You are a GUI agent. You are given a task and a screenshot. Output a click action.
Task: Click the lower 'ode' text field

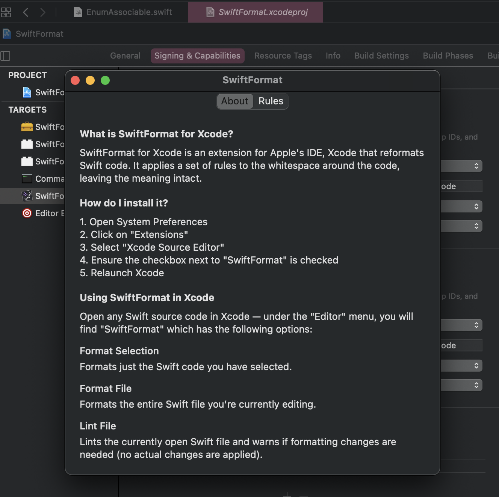[x=461, y=345]
